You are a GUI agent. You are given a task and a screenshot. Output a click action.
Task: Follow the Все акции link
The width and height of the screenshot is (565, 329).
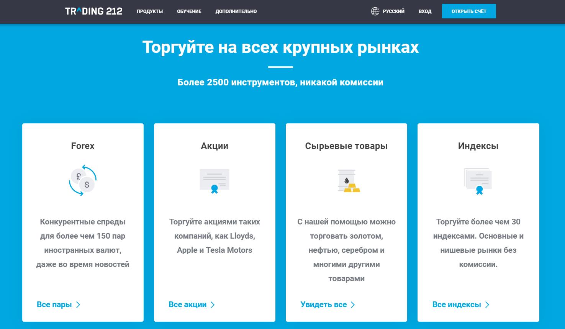188,304
